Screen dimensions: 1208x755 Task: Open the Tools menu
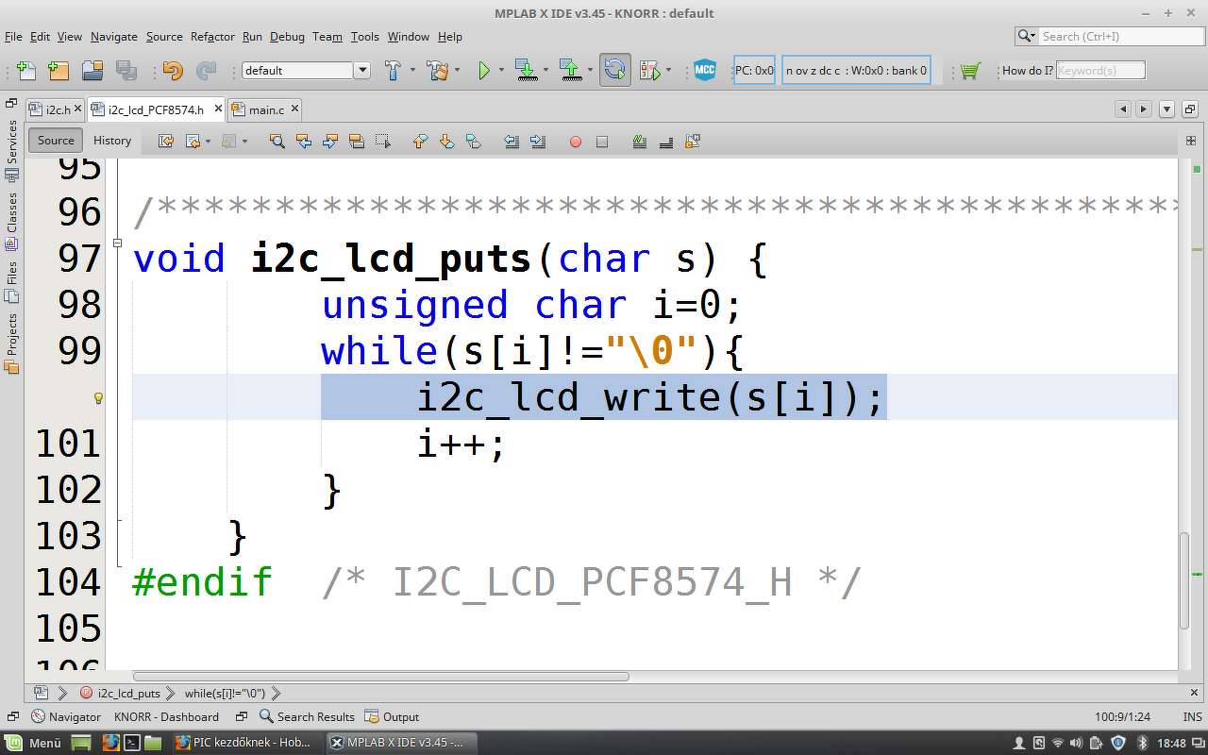coord(364,37)
